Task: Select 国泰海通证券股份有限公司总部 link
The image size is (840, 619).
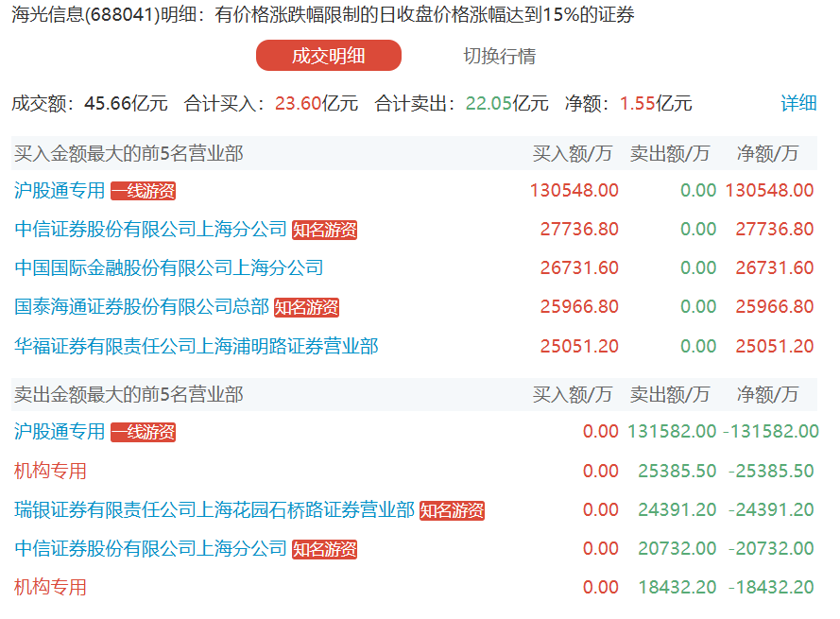Action: (x=141, y=306)
